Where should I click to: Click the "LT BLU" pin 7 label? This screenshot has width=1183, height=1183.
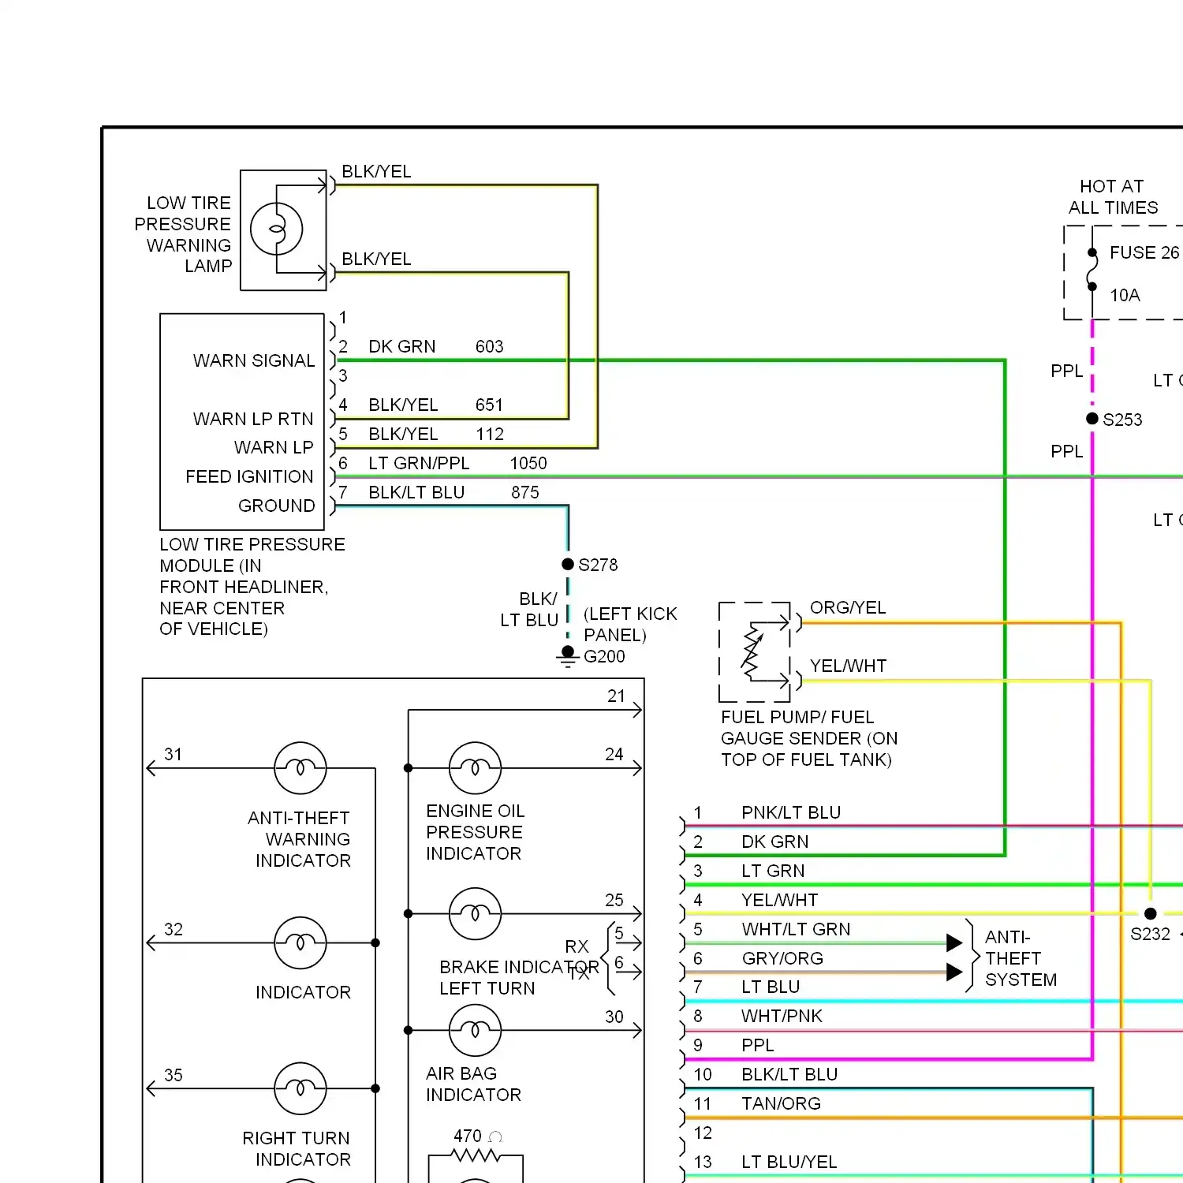[771, 987]
